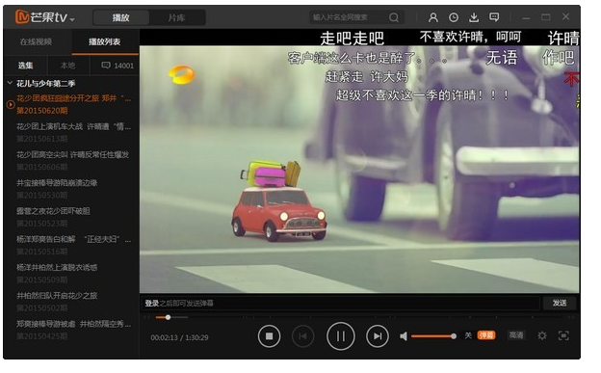Click inside the video playback area

coord(359,161)
